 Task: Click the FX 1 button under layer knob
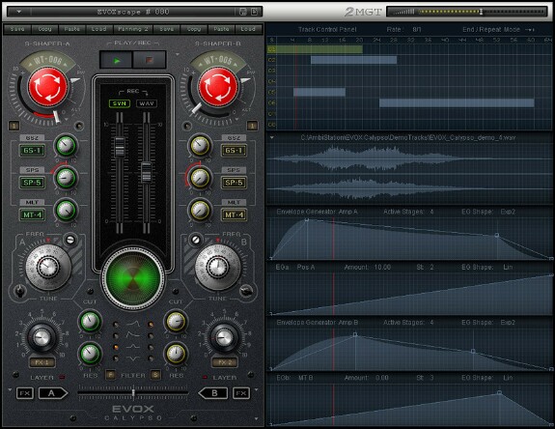coord(42,362)
